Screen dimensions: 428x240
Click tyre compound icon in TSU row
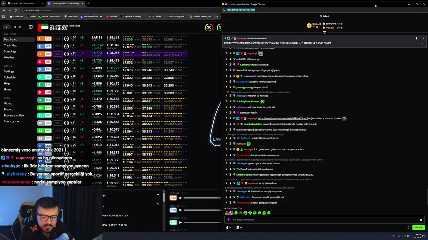pyautogui.click(x=66, y=69)
